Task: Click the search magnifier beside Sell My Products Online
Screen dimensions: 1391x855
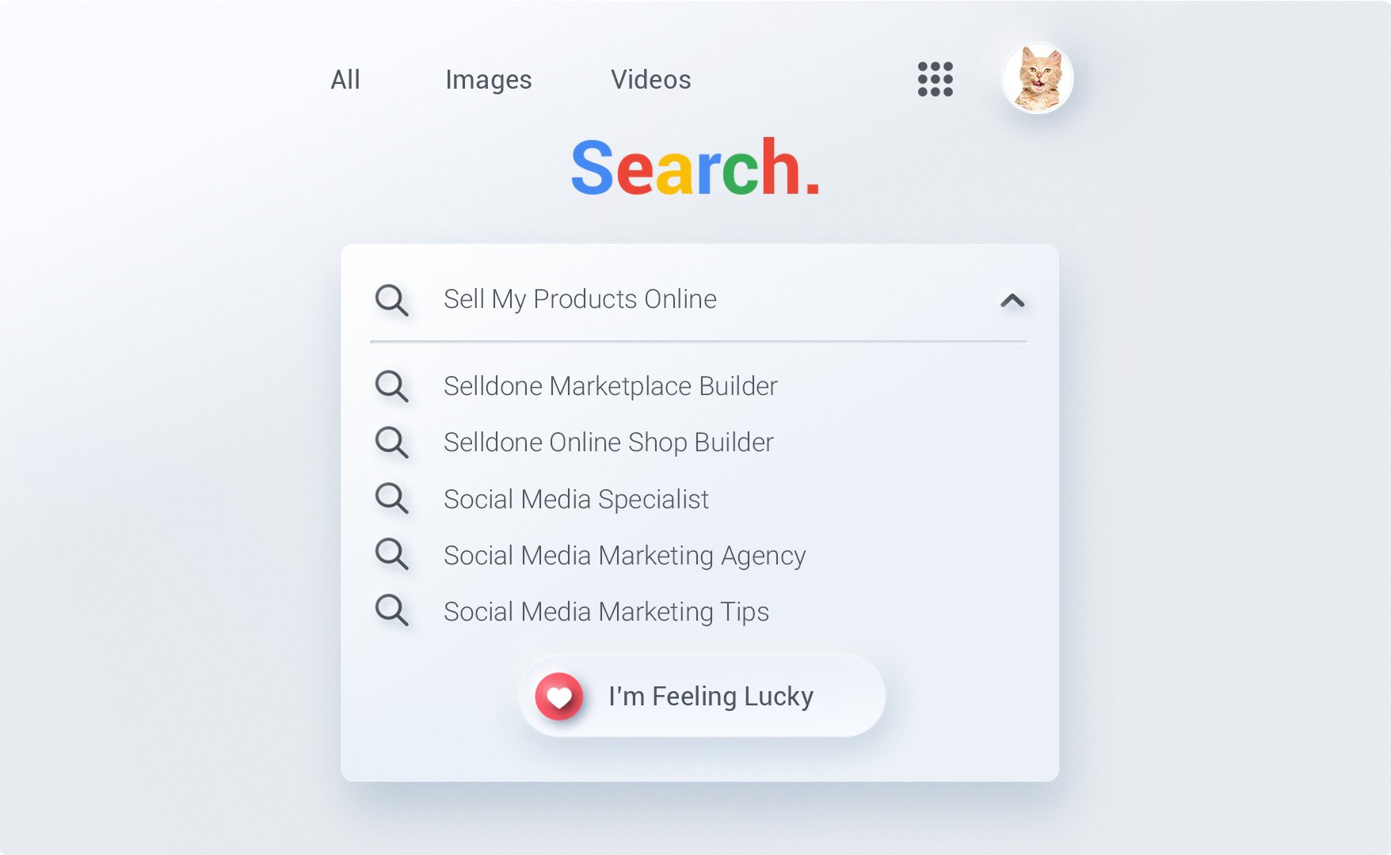Action: (x=391, y=300)
